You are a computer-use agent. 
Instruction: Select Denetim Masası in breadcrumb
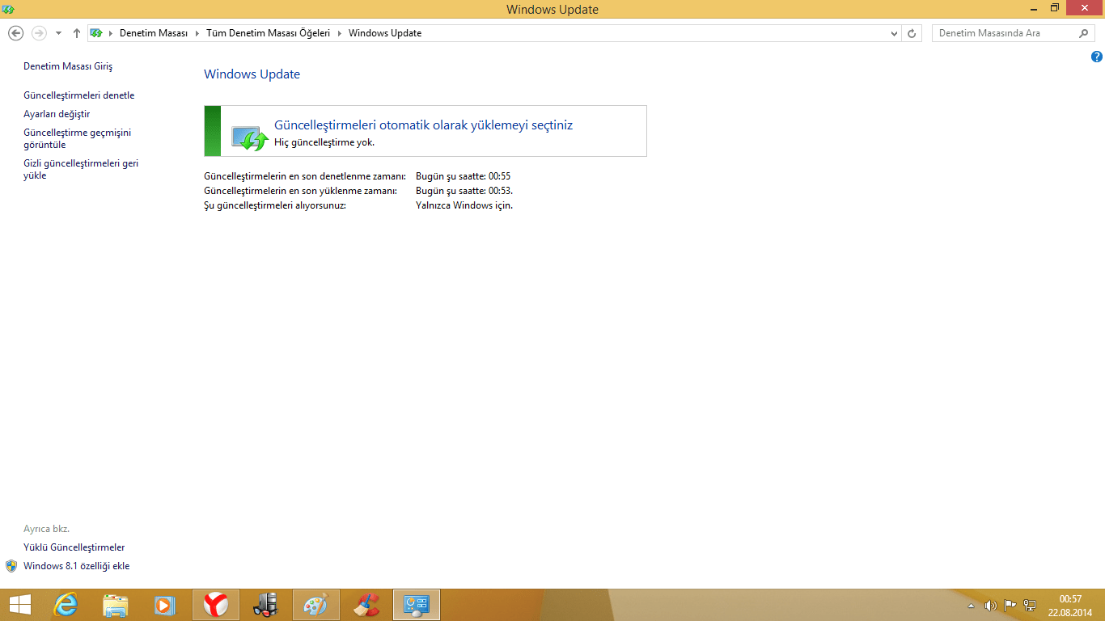(x=154, y=33)
